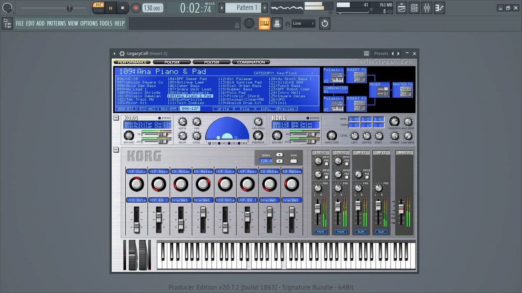Screen dimensions: 522x293
Task: Click the Info. button in the program browser
Action: [x=266, y=109]
